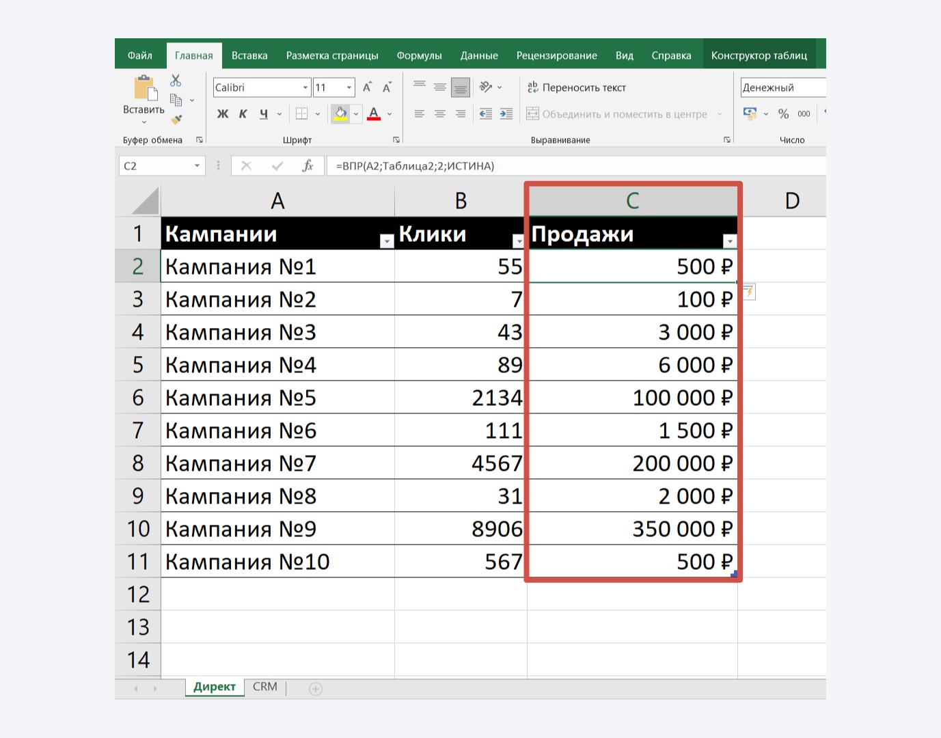Open the Файл tab

tap(140, 55)
